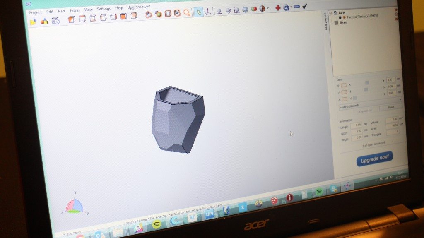Click the segmented sphere analysis icon

click(x=262, y=8)
